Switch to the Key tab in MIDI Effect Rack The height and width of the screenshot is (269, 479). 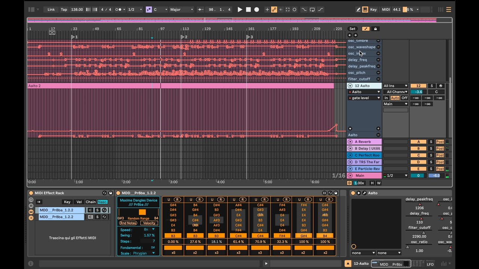click(x=67, y=202)
